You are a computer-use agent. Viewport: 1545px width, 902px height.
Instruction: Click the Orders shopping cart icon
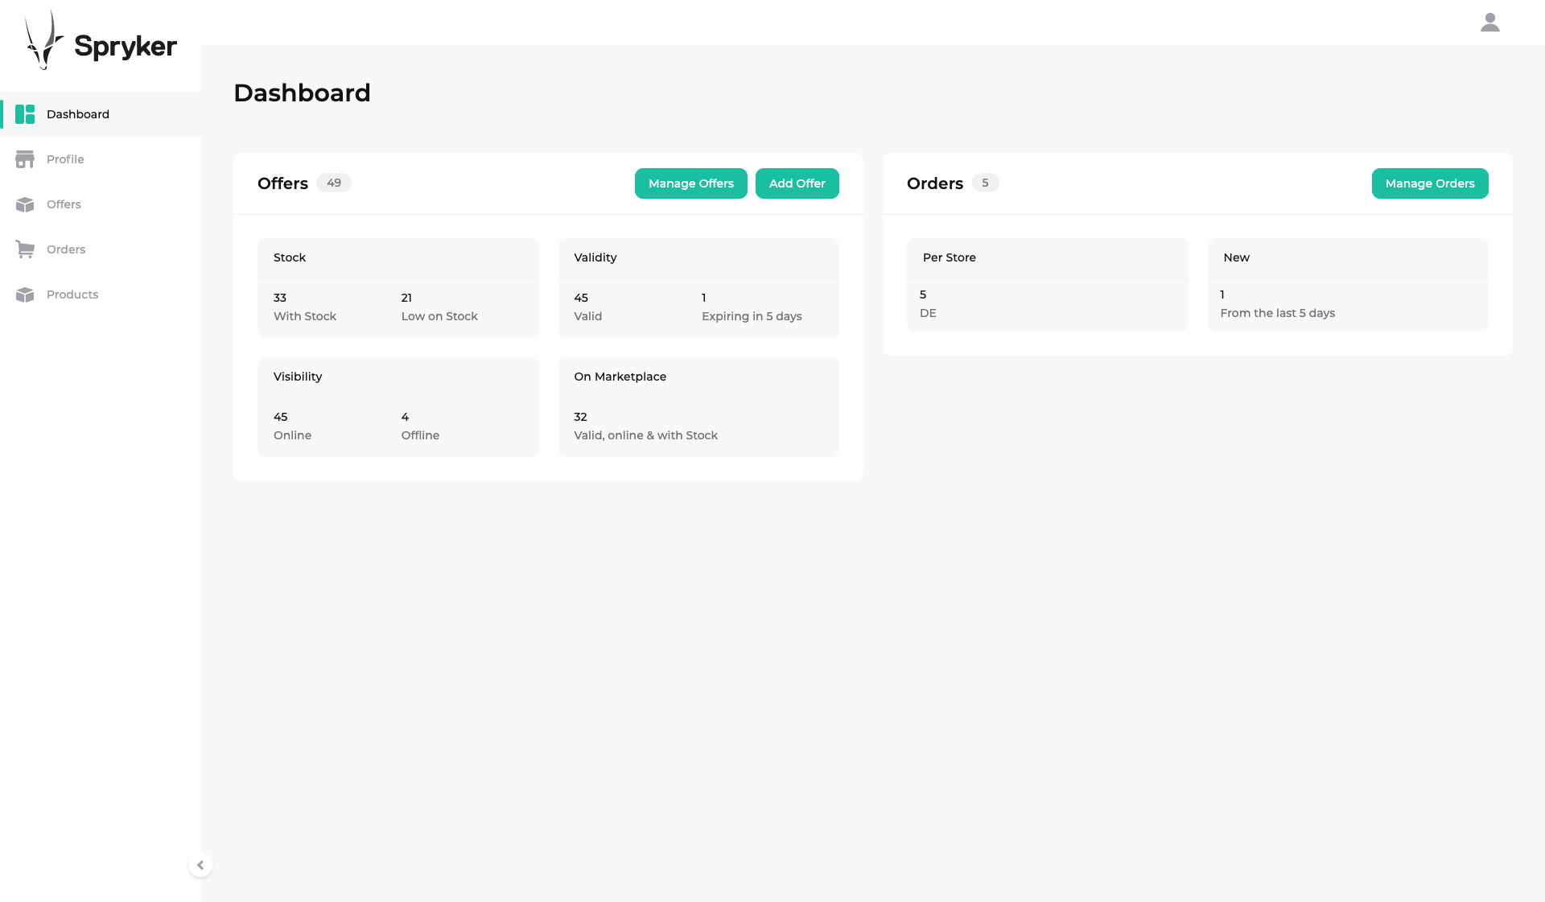tap(25, 249)
